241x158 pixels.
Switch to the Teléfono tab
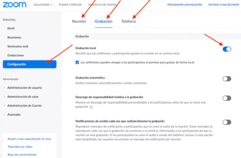coord(129,21)
